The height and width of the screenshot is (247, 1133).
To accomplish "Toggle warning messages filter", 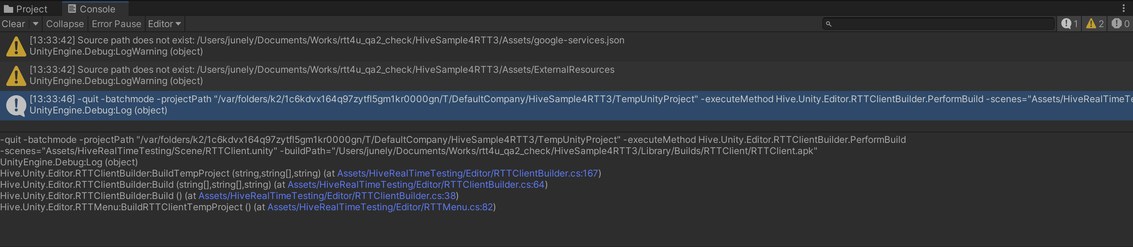I will tap(1095, 24).
